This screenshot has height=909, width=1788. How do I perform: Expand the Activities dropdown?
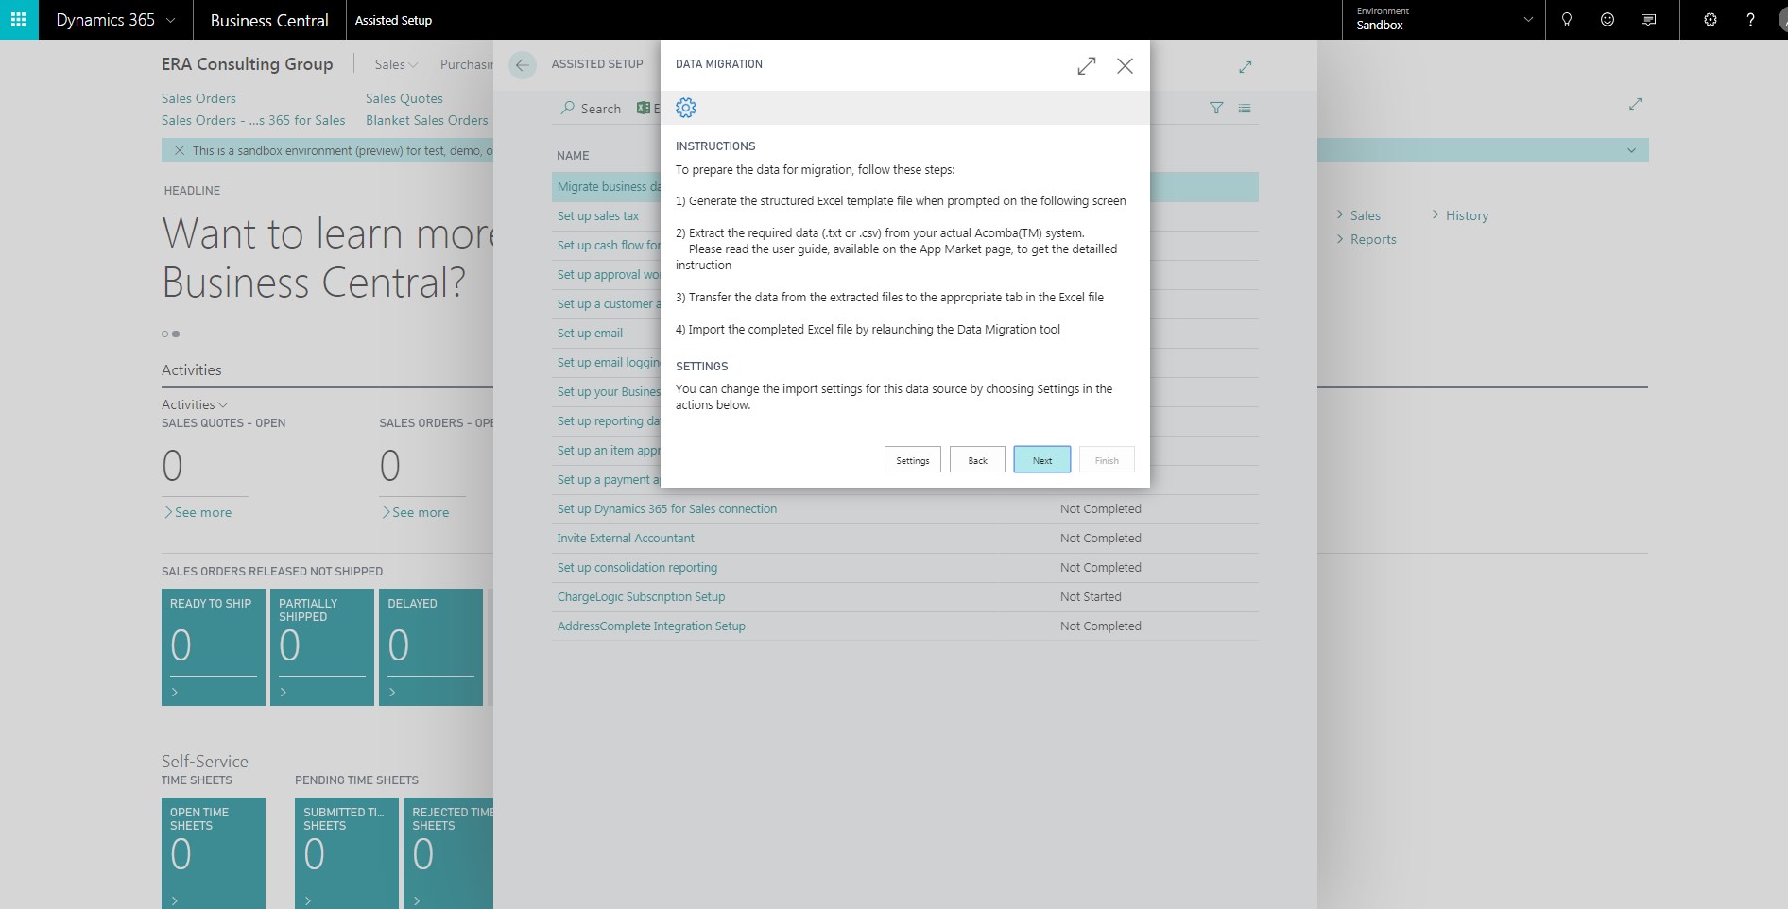coord(195,404)
